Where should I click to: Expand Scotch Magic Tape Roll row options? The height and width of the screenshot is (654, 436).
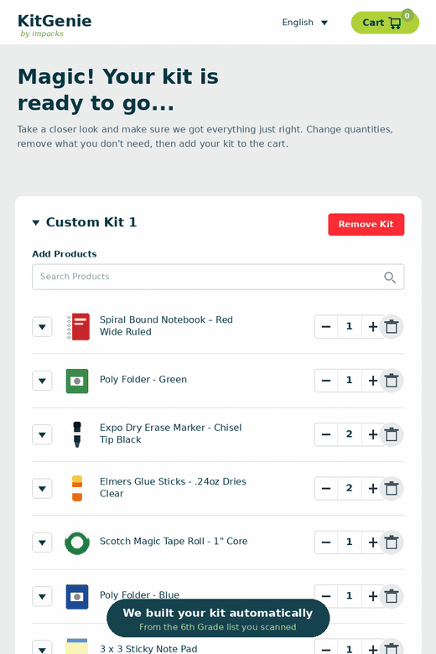(x=42, y=542)
